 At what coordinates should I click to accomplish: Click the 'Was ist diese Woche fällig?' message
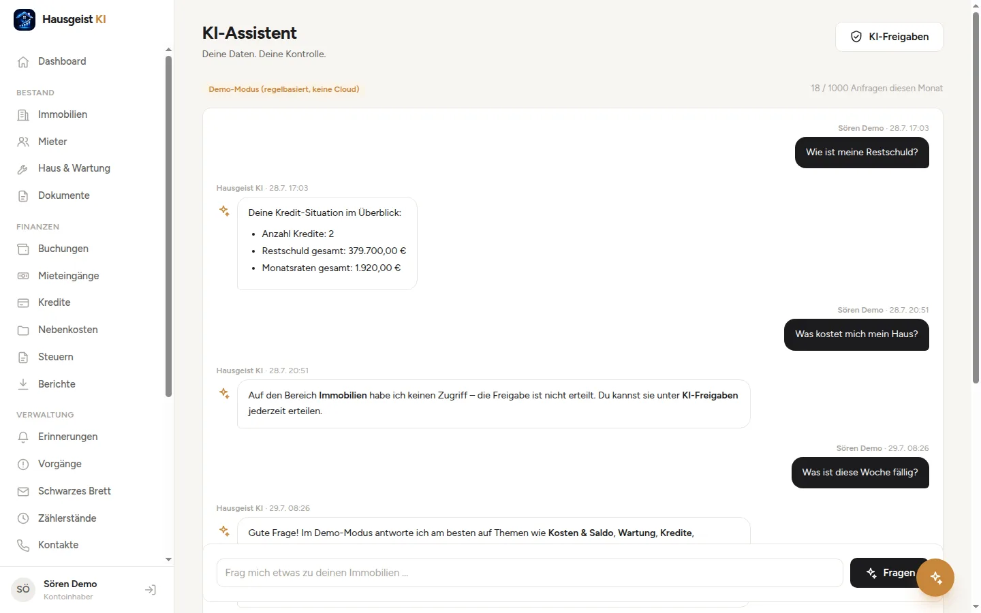[x=860, y=473]
